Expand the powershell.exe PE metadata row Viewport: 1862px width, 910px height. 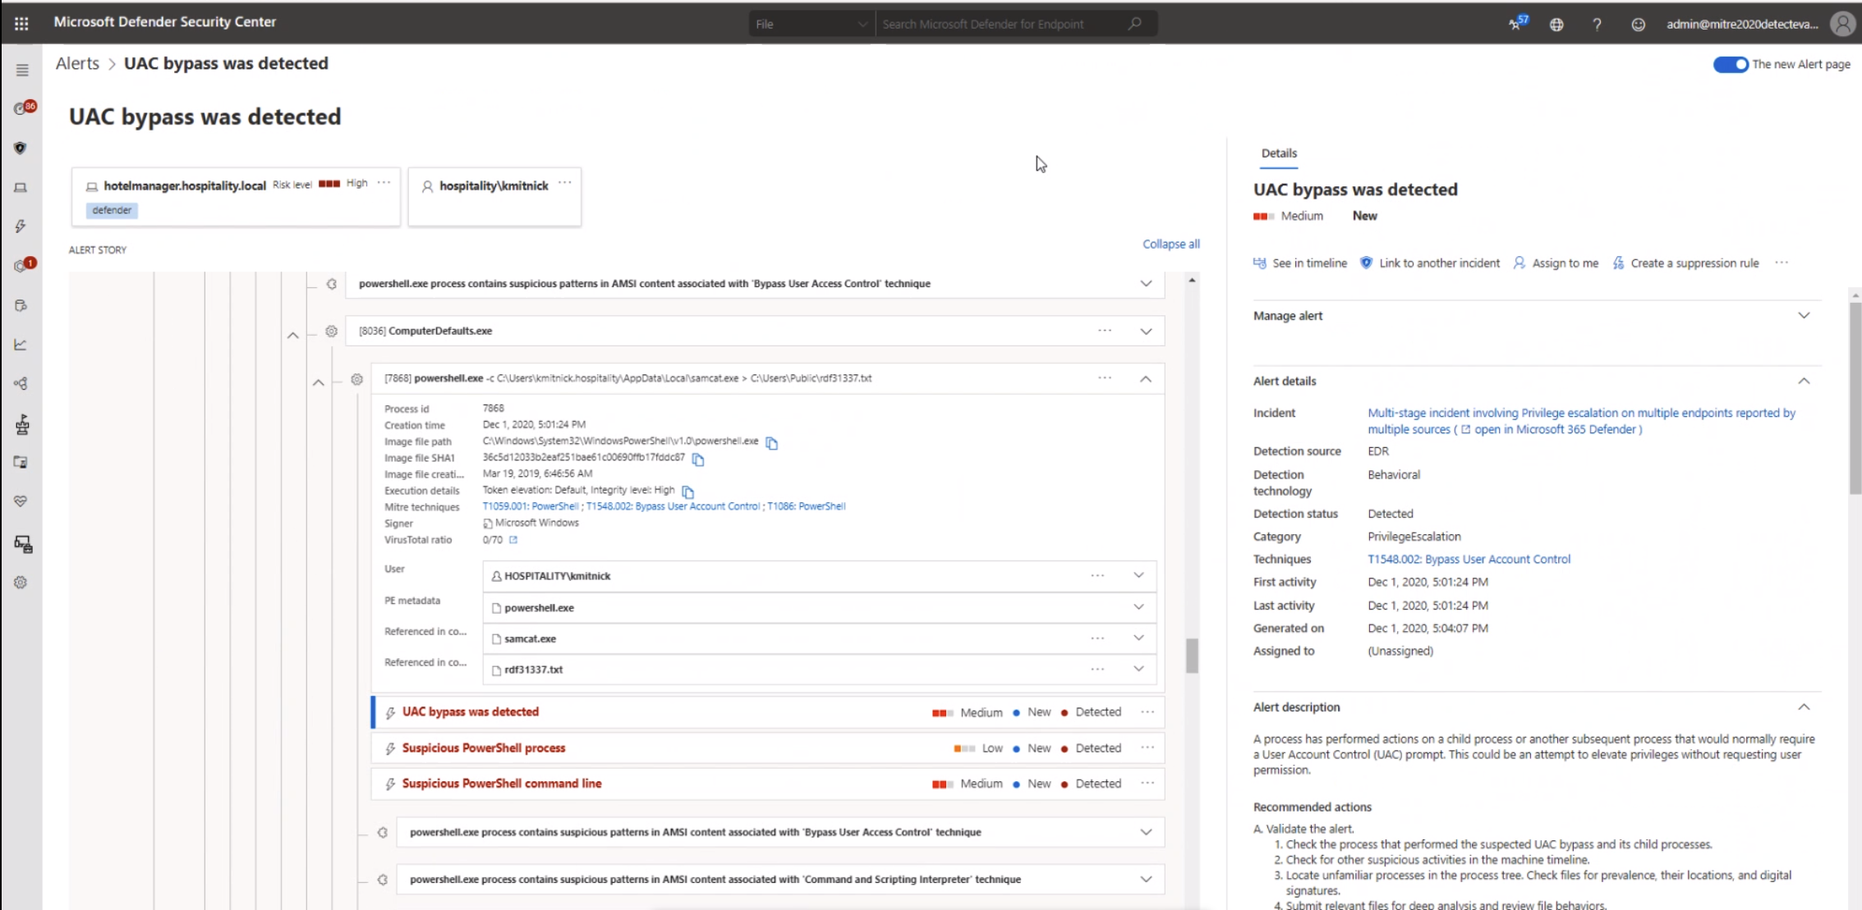(x=1138, y=606)
